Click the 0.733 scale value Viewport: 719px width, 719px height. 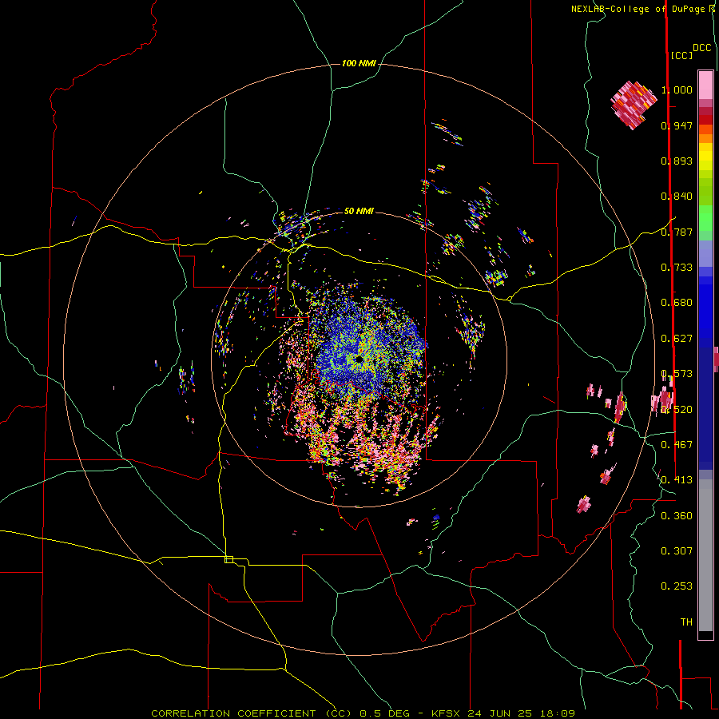(677, 268)
